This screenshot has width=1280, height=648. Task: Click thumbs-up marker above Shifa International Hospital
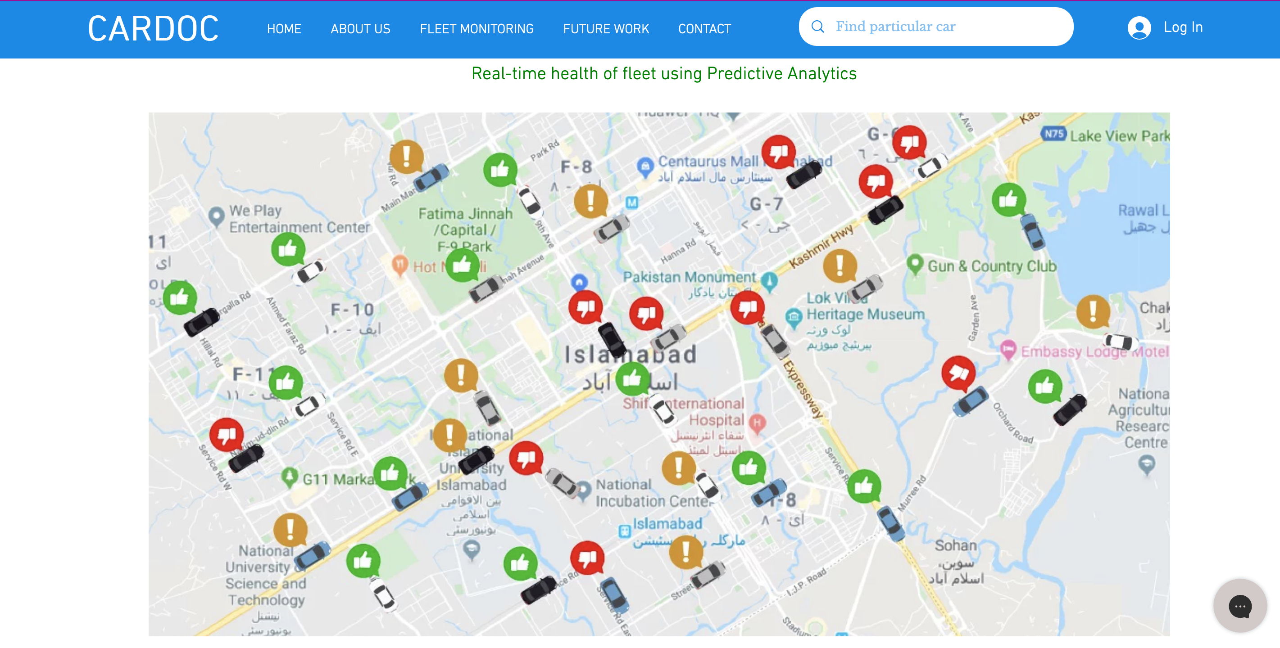click(x=632, y=379)
